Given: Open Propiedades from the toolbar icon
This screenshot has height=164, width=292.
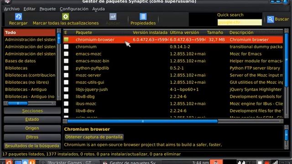Looking at the screenshot, I should (143, 16).
